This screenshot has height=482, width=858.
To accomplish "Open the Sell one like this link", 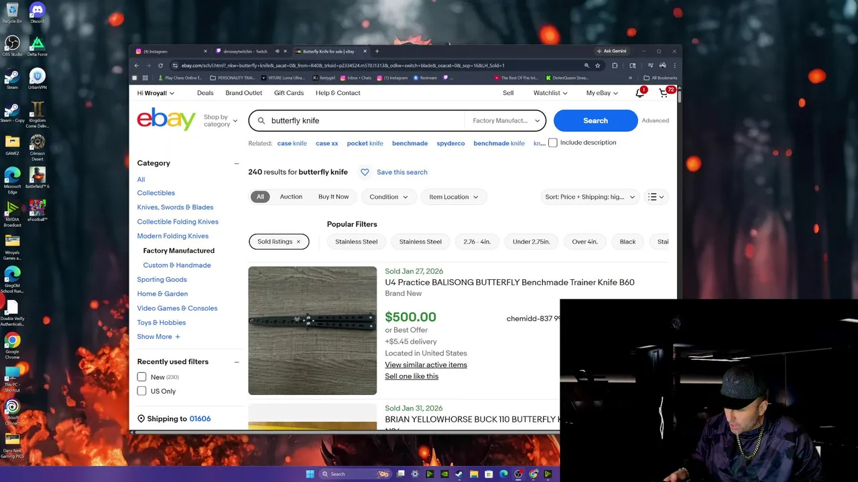I will point(412,376).
